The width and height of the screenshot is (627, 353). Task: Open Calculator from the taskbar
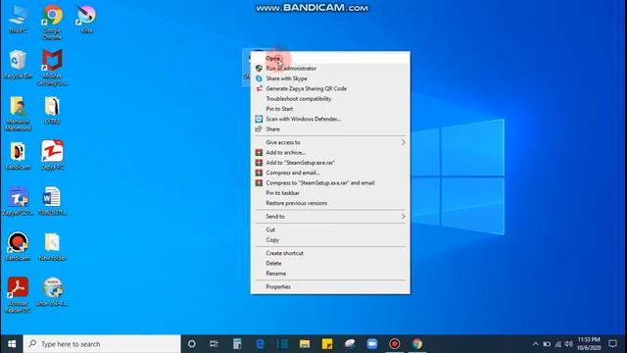[x=237, y=344]
